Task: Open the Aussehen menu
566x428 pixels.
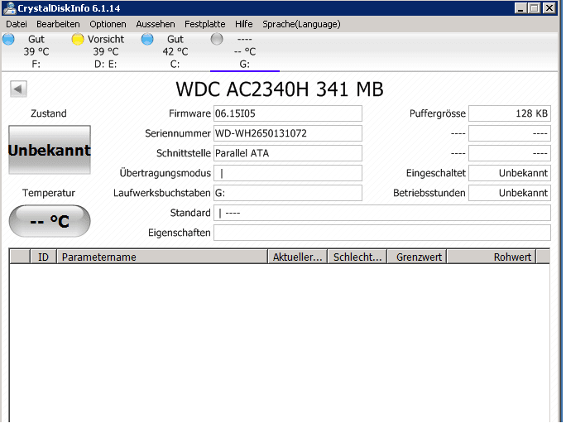Action: pos(156,24)
